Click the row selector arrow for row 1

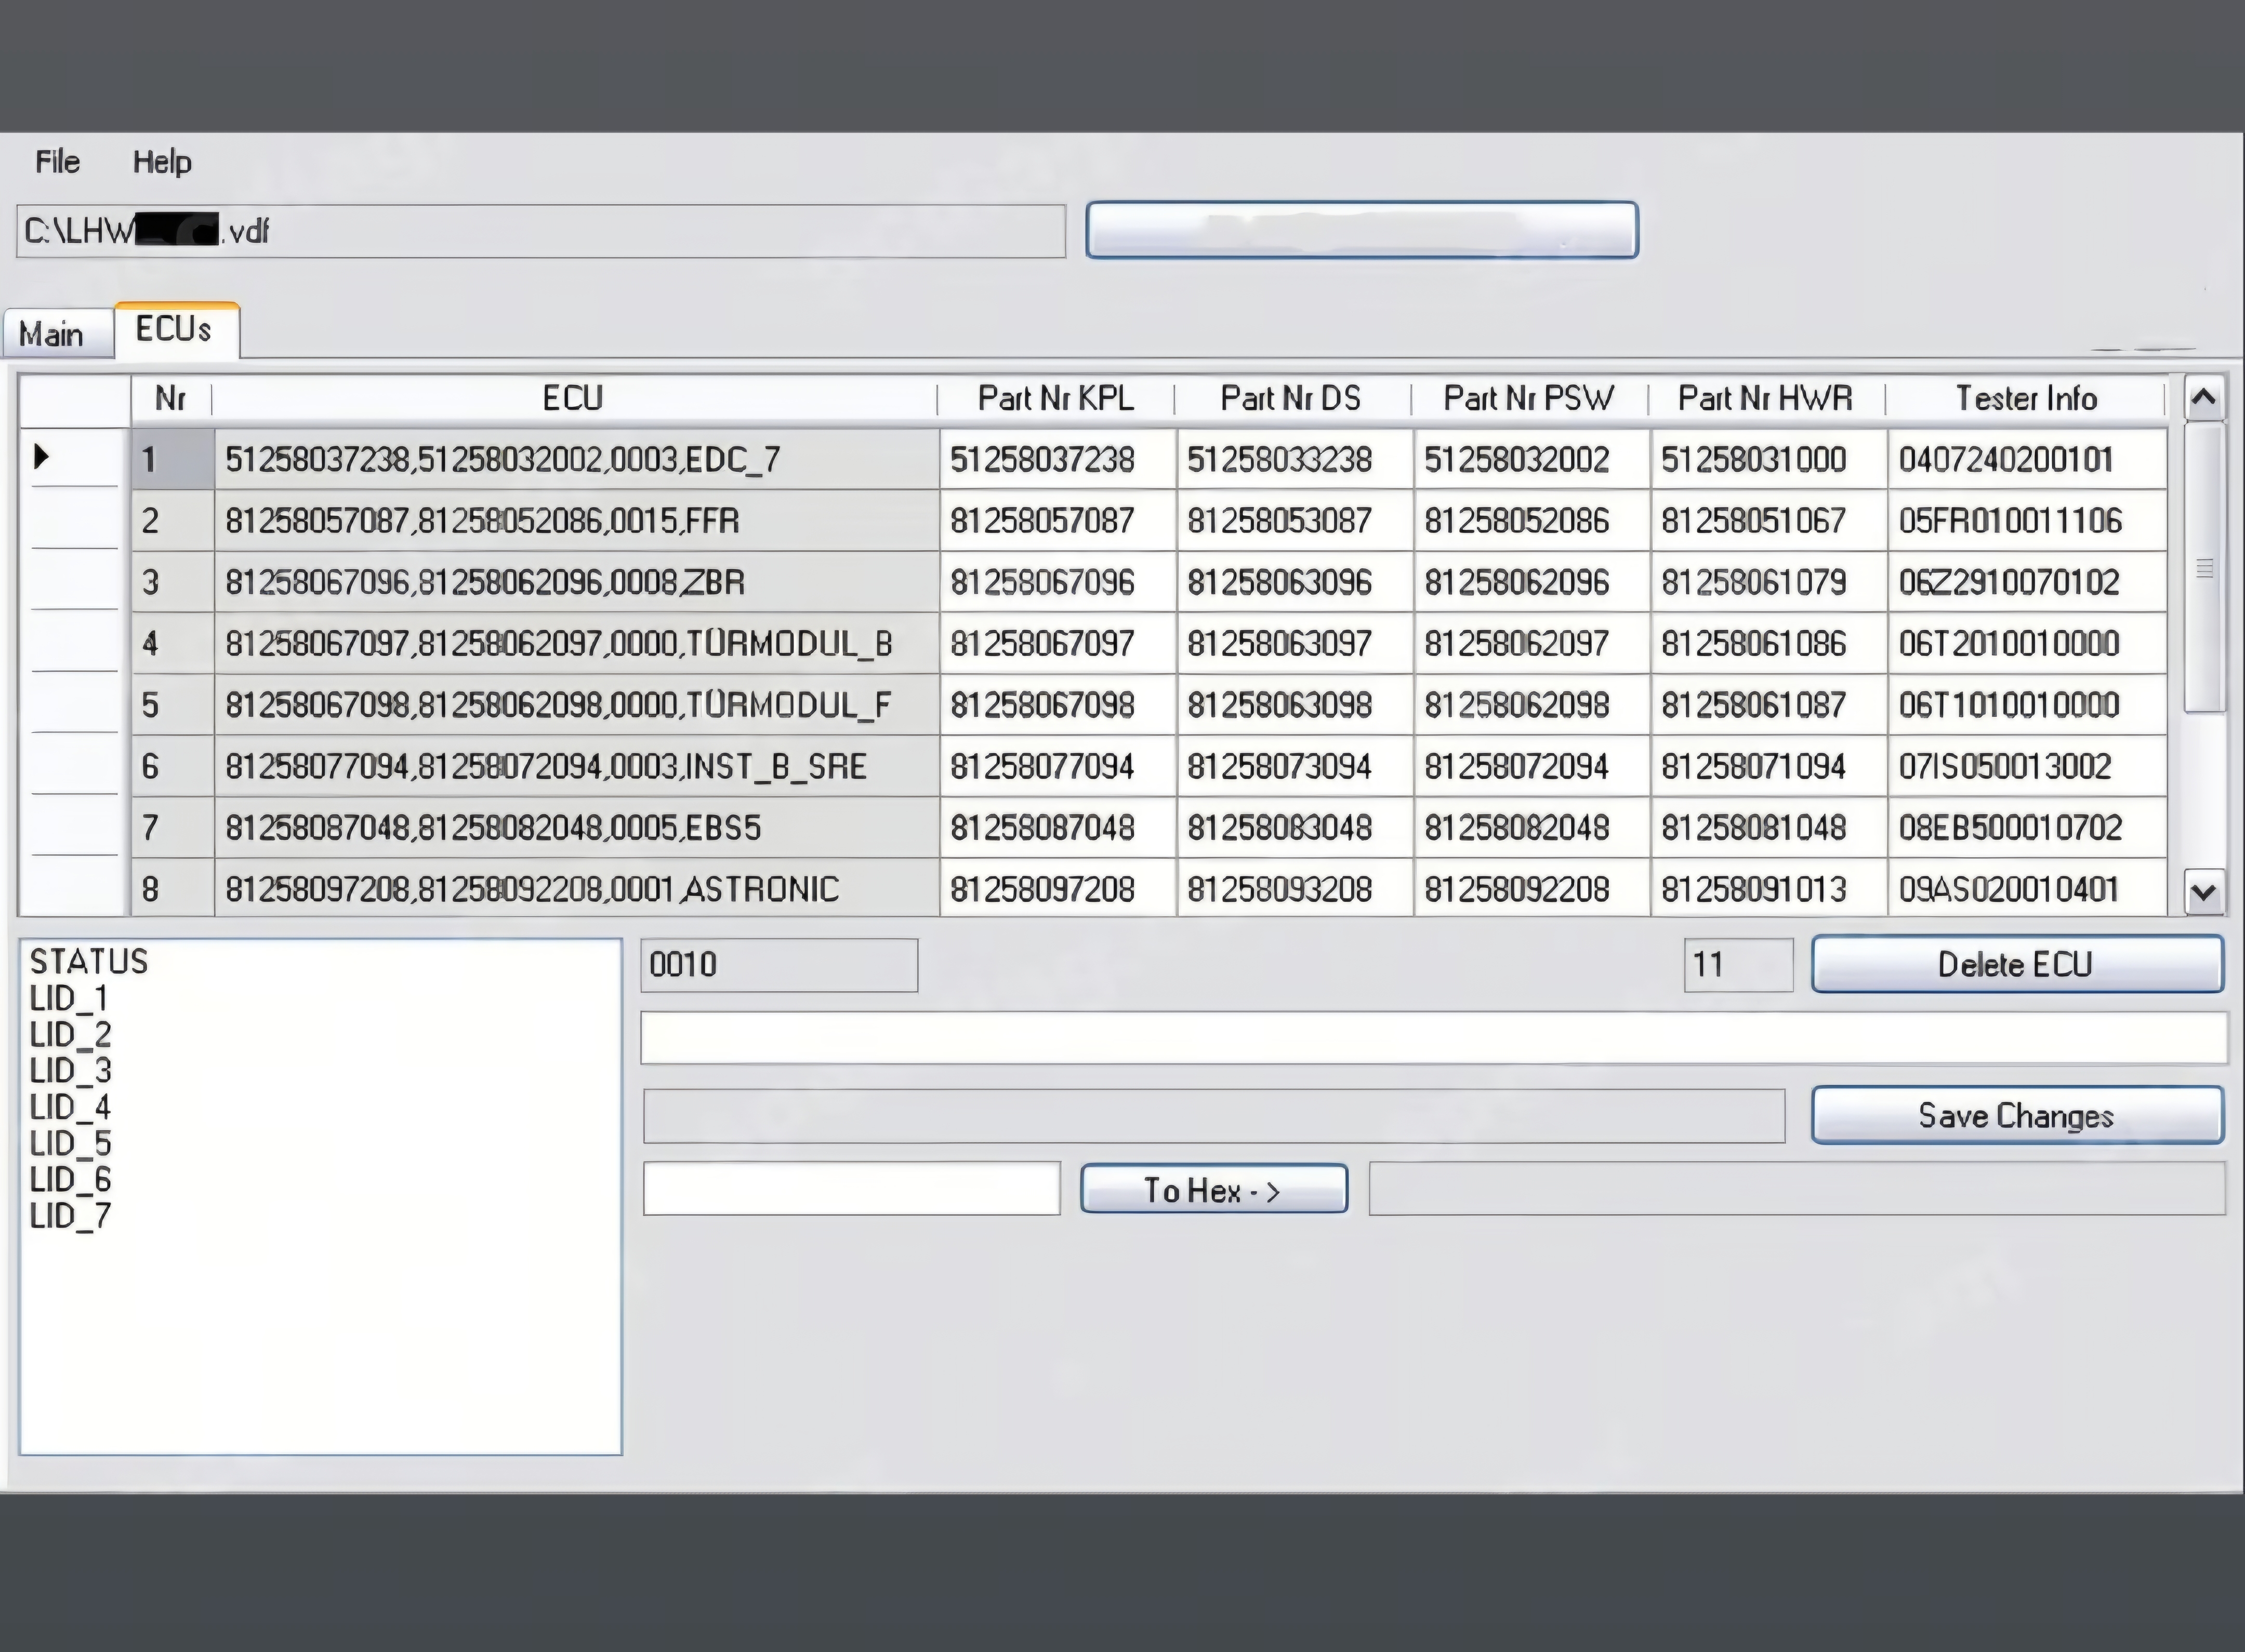tap(41, 457)
